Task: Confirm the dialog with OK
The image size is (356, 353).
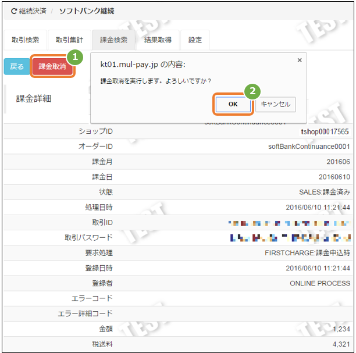Action: tap(233, 104)
